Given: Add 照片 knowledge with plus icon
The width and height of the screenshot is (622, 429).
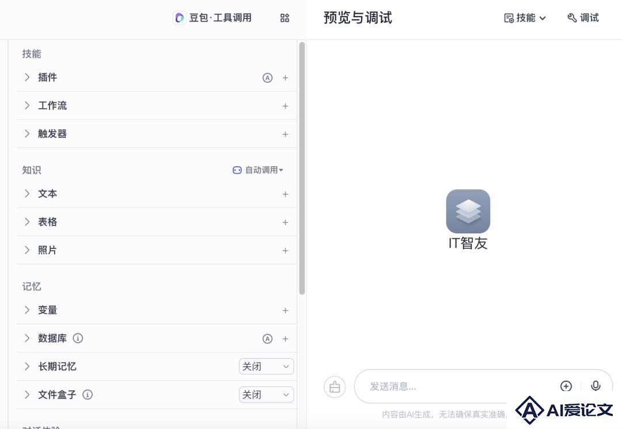Looking at the screenshot, I should tap(285, 251).
